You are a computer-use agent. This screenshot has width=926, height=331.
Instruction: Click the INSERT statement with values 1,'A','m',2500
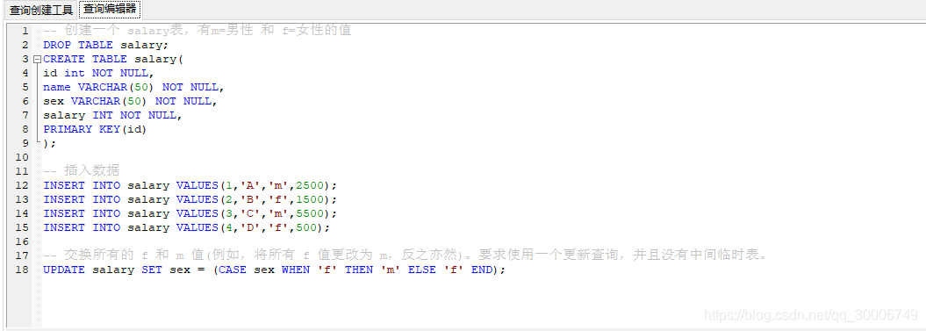(190, 185)
